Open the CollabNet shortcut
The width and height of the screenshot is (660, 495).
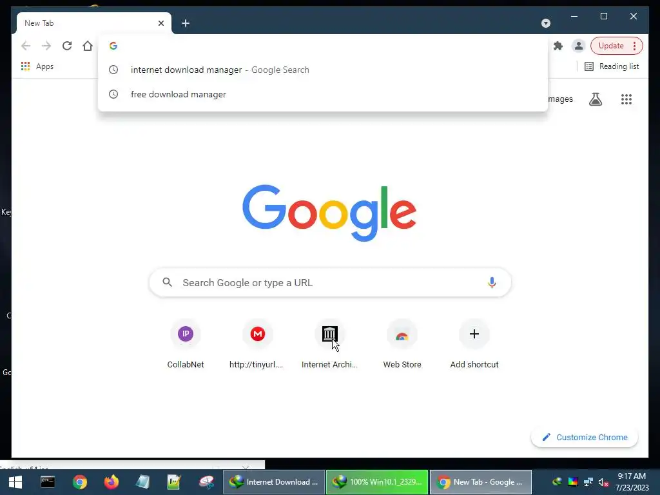point(186,345)
